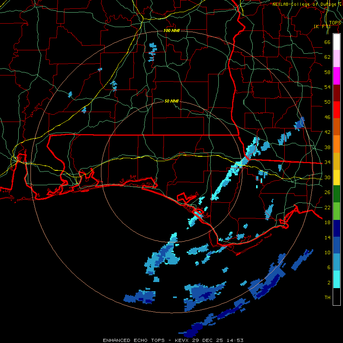The image size is (343, 343).
Task: Click the "TOPS" legend title
Action: tap(335, 23)
